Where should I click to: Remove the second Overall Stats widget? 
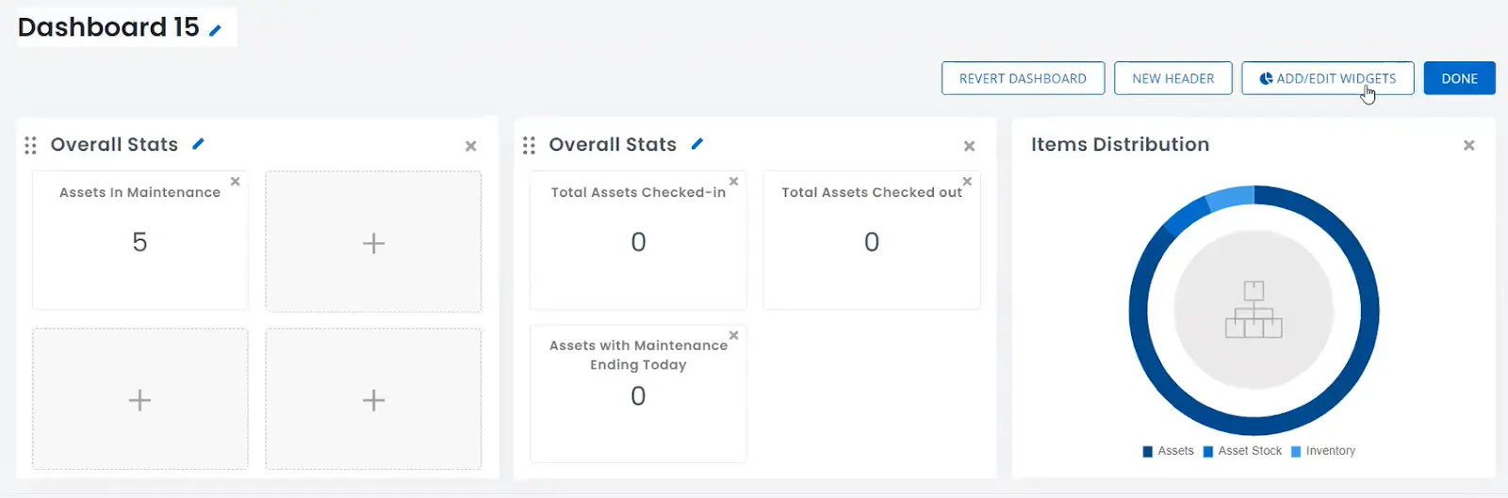click(x=969, y=146)
